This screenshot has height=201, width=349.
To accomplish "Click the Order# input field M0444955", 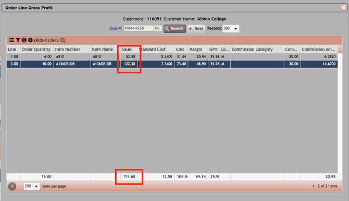I will tap(139, 28).
